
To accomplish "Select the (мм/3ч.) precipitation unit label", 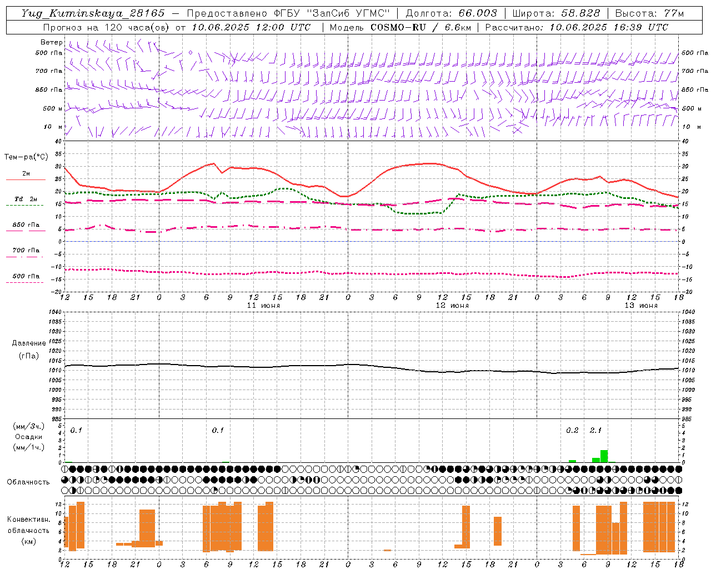I will pos(29,426).
